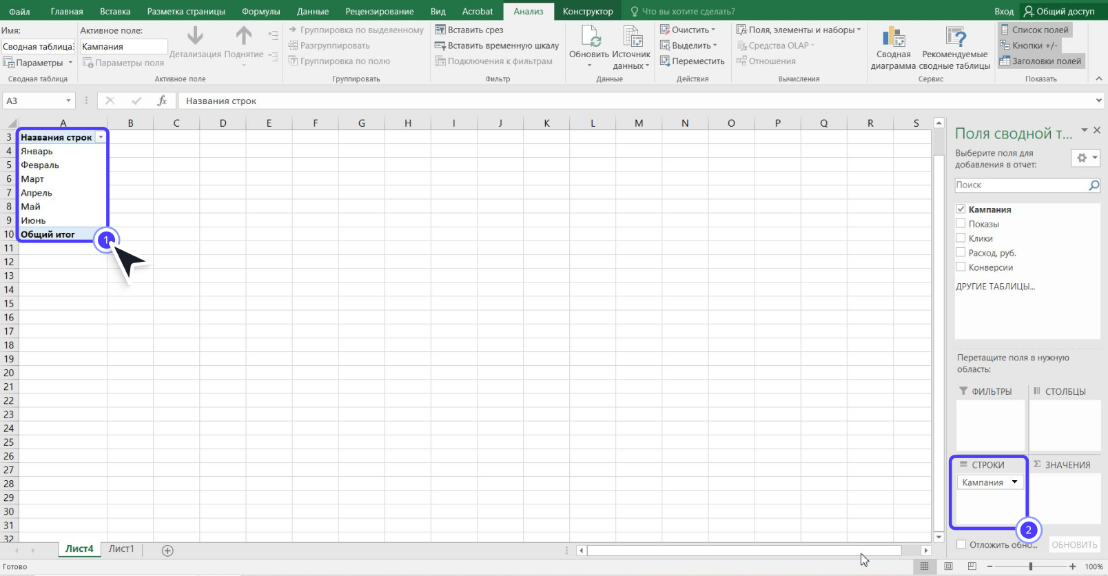This screenshot has width=1108, height=576.
Task: Switch to the Лист1 sheet tab
Action: pyautogui.click(x=121, y=549)
